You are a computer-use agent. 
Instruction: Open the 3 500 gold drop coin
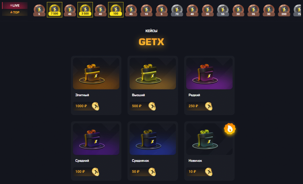(85, 10)
